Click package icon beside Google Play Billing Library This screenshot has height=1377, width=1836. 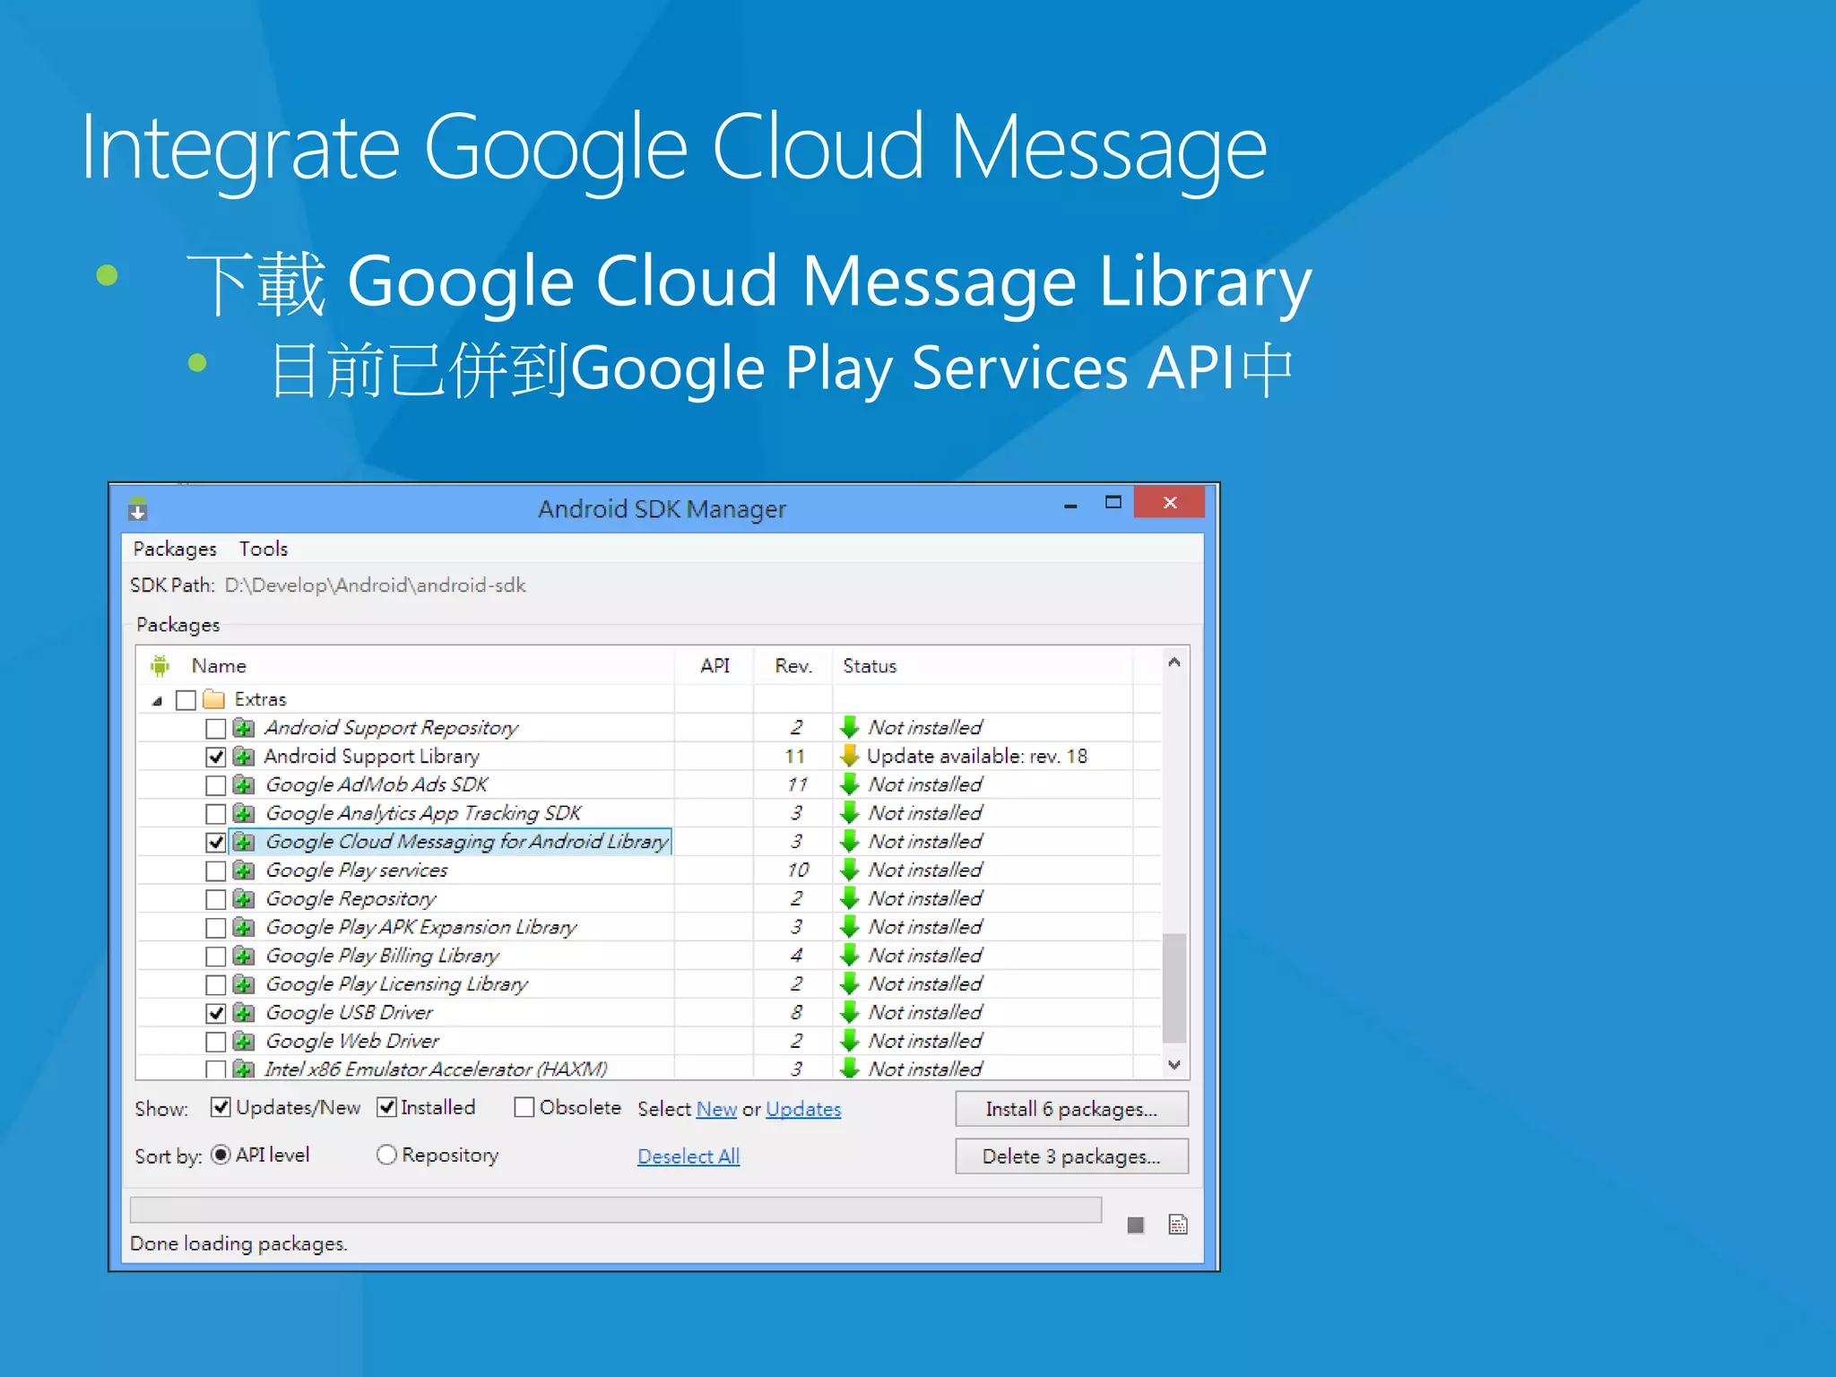[243, 956]
